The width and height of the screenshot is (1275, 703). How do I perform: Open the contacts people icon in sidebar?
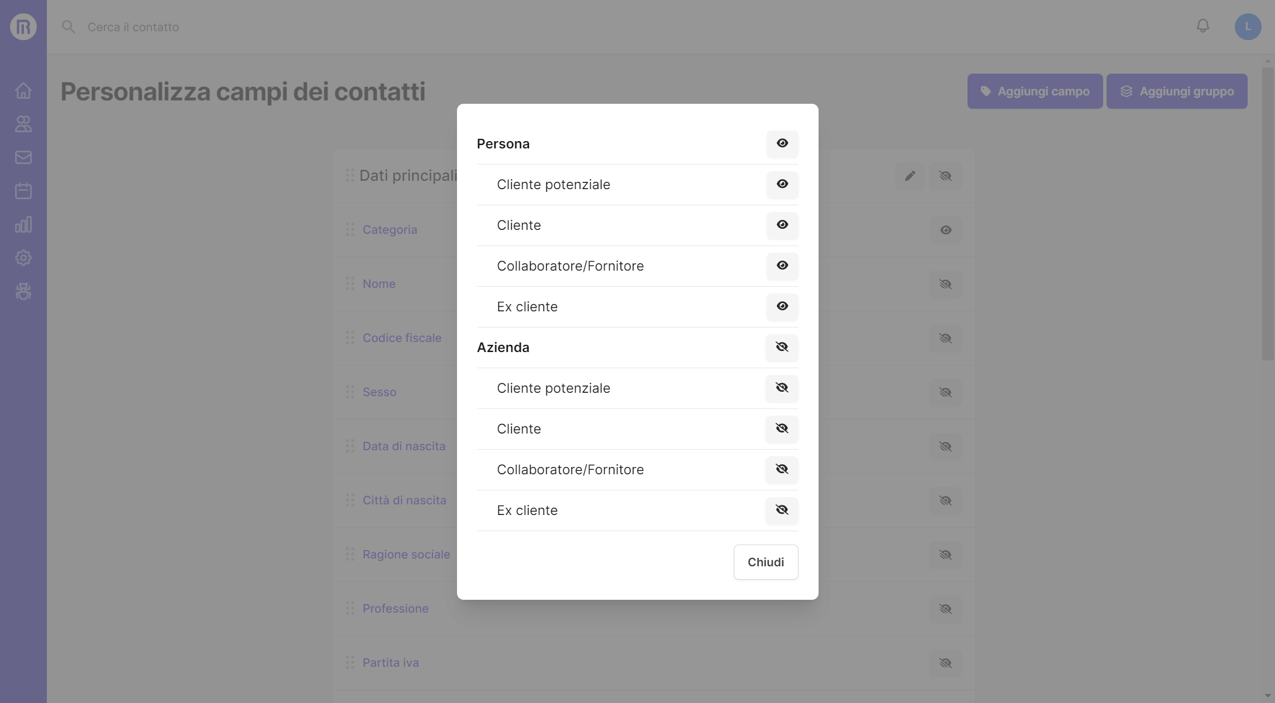tap(23, 124)
